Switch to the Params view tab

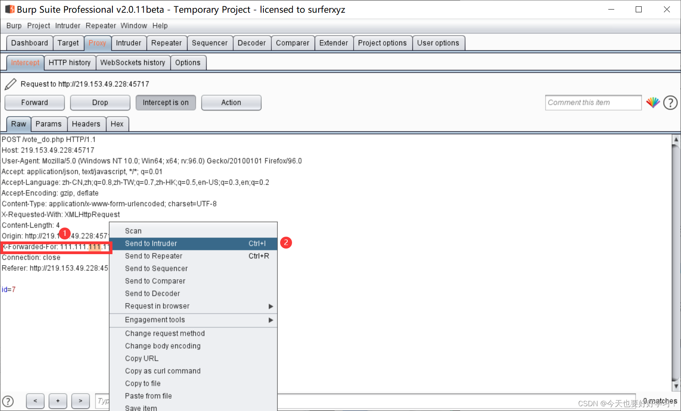[x=48, y=124]
